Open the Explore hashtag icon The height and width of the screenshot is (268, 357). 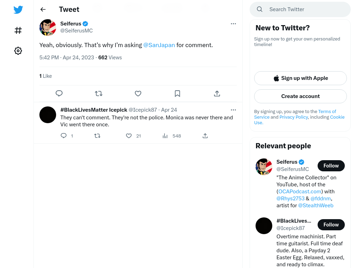coord(18,30)
